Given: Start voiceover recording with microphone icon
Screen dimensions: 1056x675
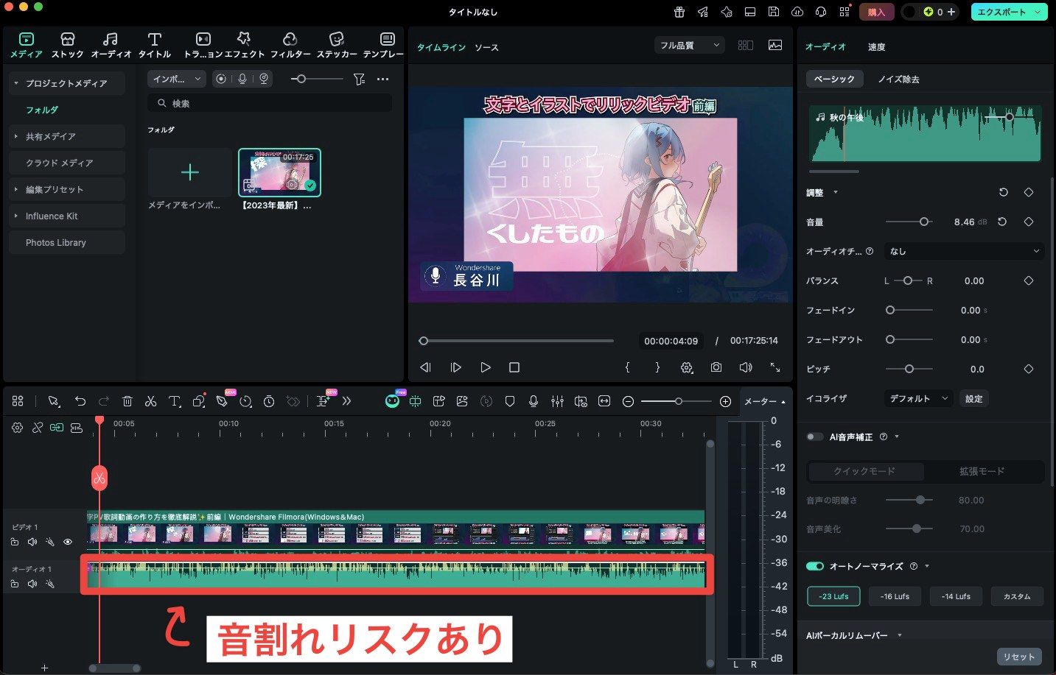Looking at the screenshot, I should 534,401.
